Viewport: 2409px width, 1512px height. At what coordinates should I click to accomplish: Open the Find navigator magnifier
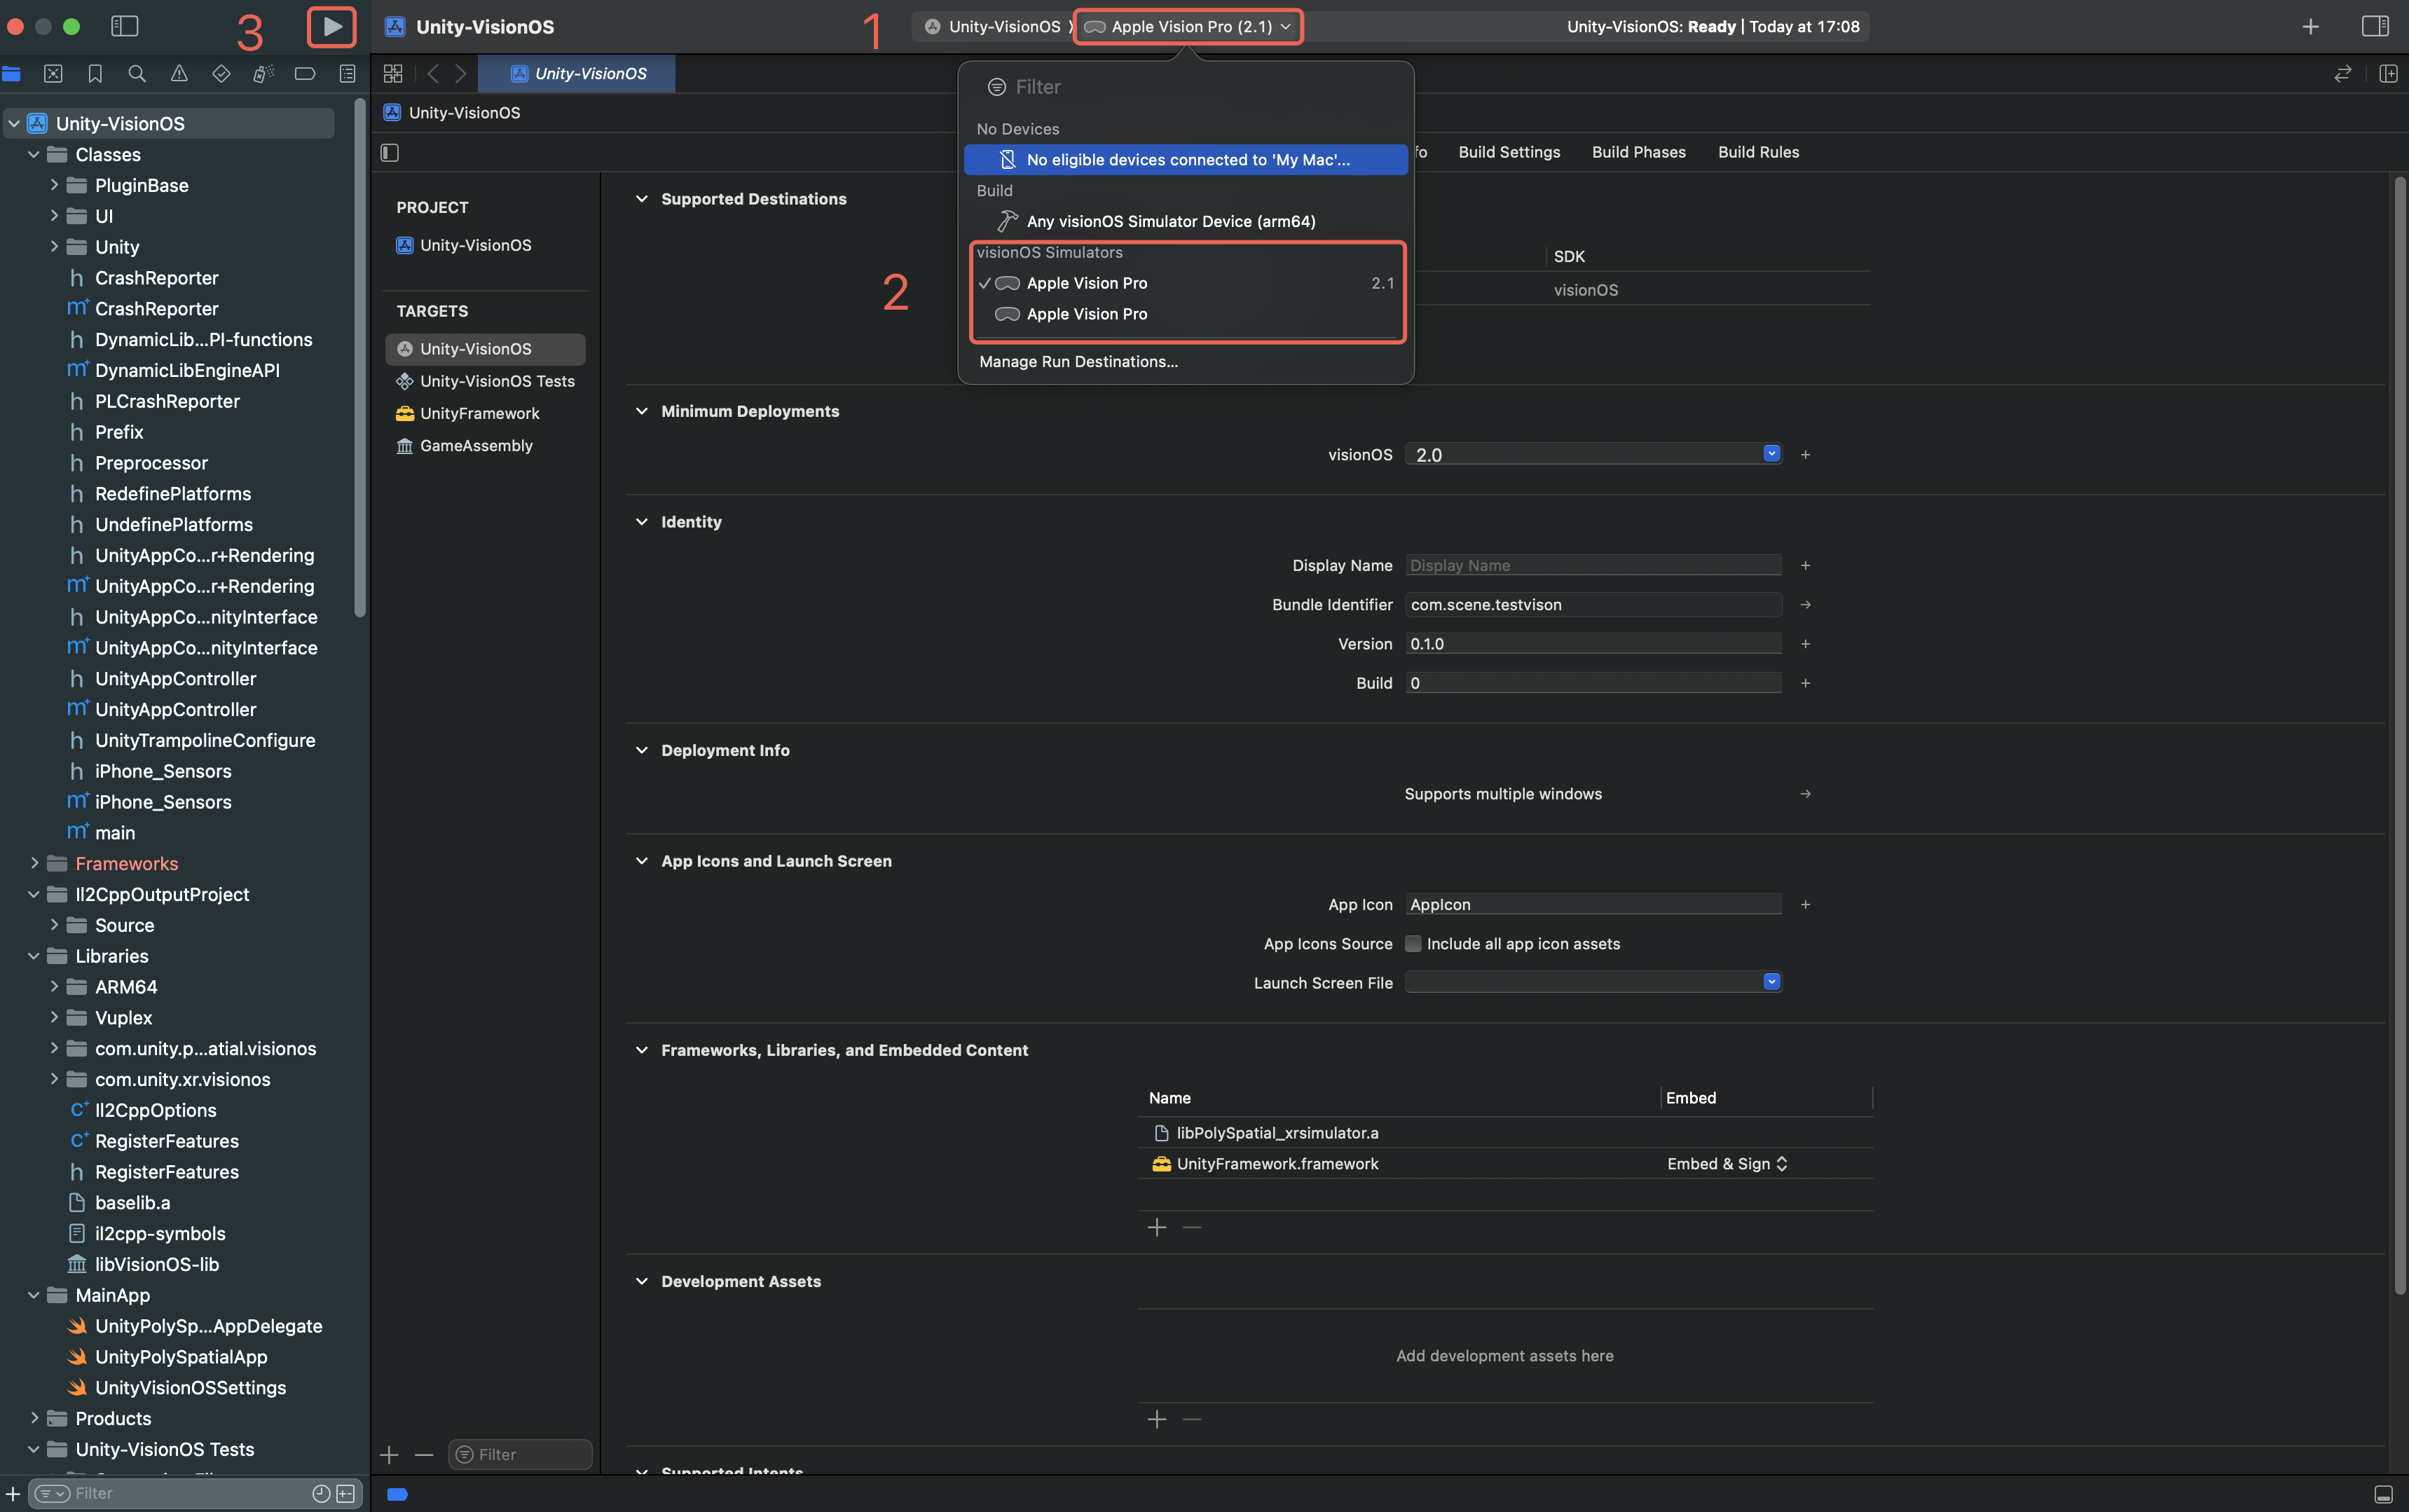[x=137, y=73]
